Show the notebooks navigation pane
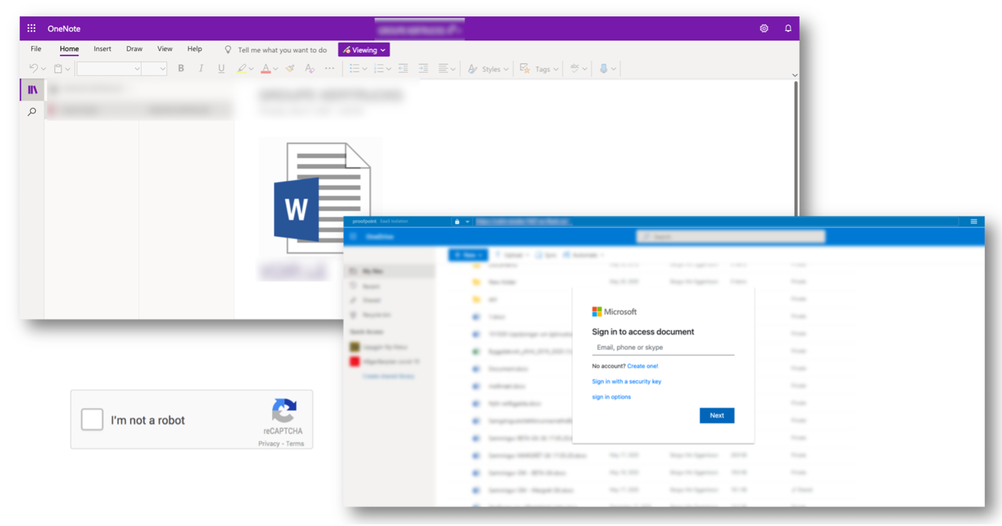 tap(32, 90)
